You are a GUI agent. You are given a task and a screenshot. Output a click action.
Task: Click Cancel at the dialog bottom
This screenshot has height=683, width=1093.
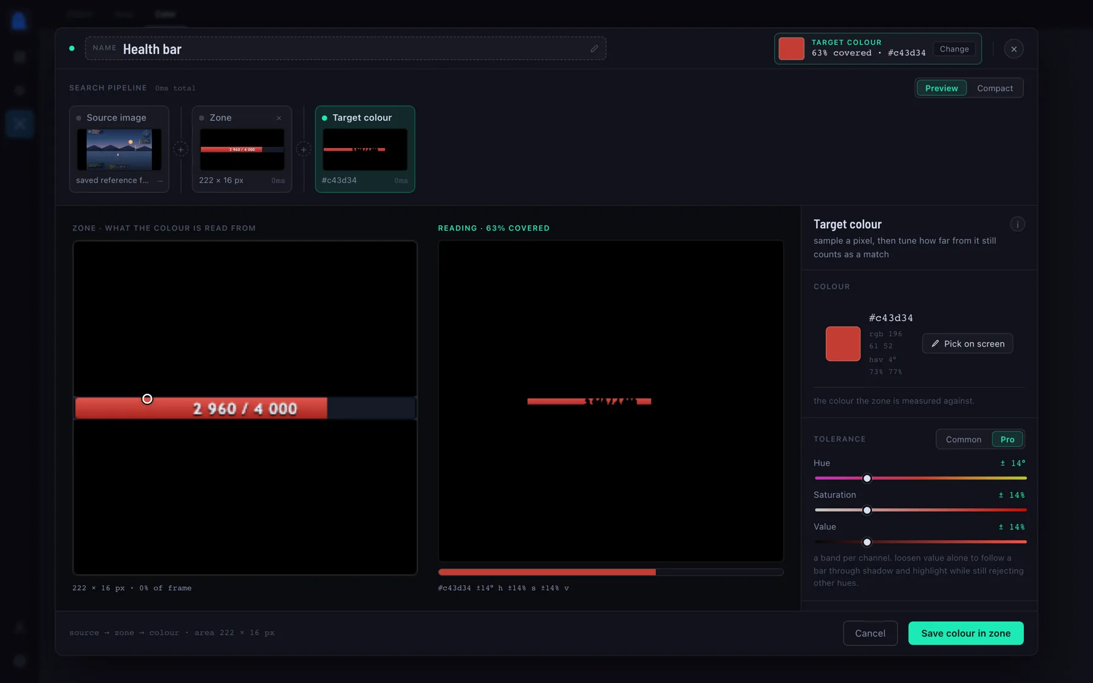(870, 633)
